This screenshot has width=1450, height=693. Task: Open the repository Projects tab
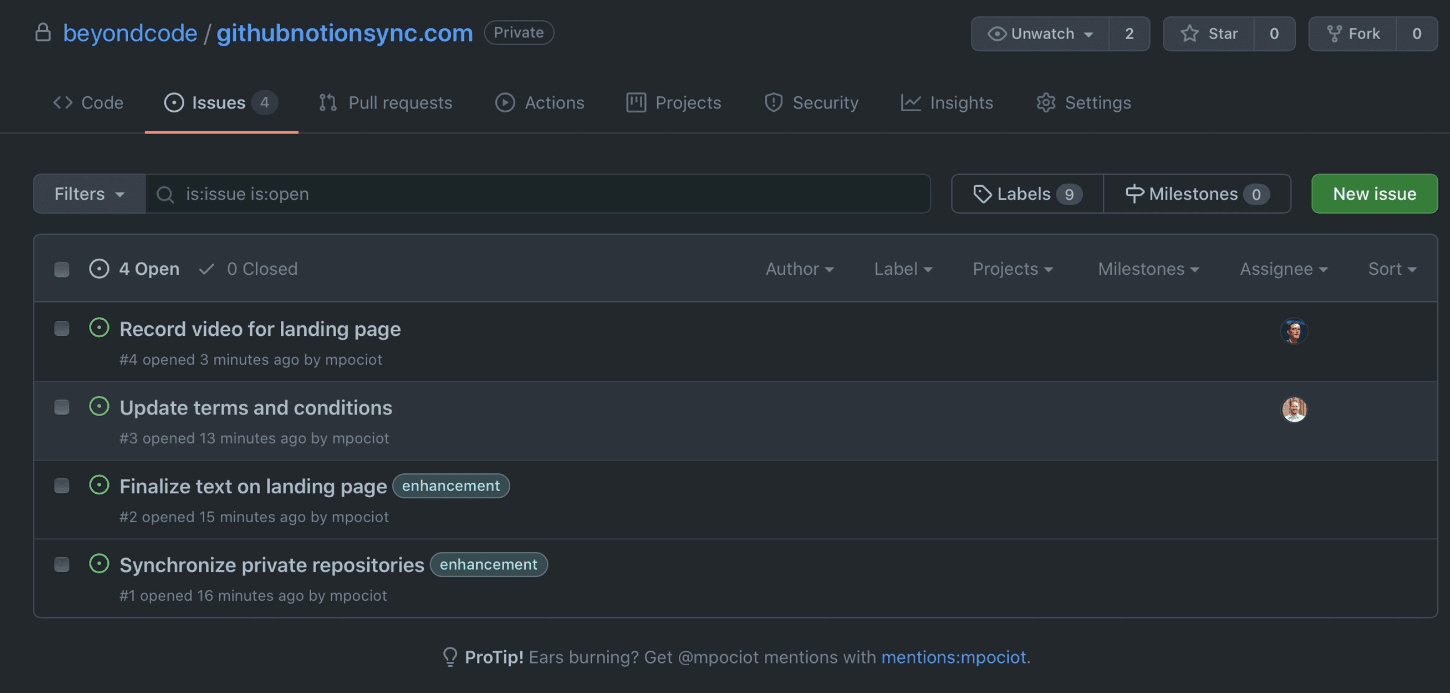click(x=674, y=102)
